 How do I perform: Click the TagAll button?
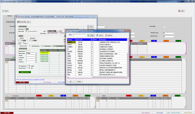pos(100,35)
